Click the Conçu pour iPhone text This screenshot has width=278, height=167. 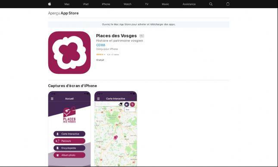[x=107, y=49]
